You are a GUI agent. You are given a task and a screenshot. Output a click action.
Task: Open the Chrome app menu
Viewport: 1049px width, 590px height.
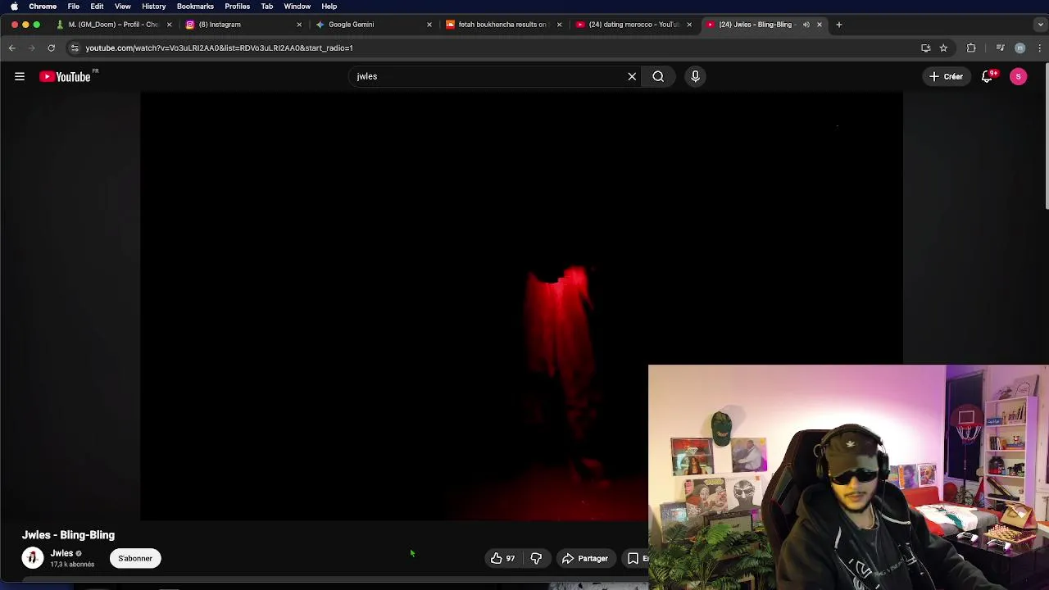point(43,7)
